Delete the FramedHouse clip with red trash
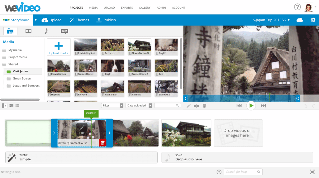The width and height of the screenshot is (319, 178). coord(102,143)
